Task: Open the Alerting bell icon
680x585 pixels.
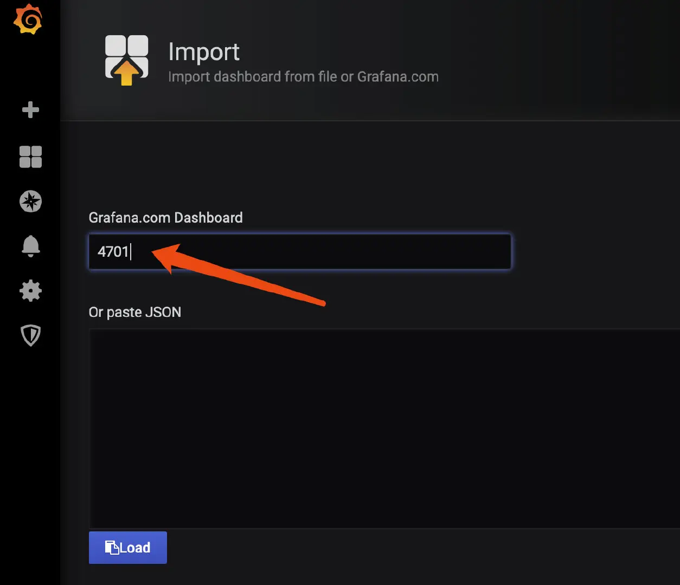Action: tap(30, 246)
